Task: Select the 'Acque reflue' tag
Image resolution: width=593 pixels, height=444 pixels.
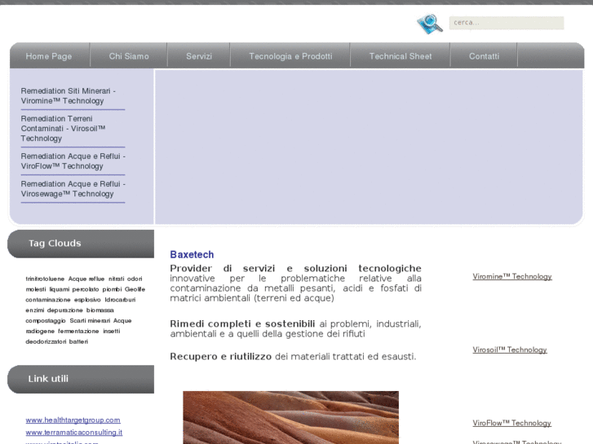Action: point(86,279)
